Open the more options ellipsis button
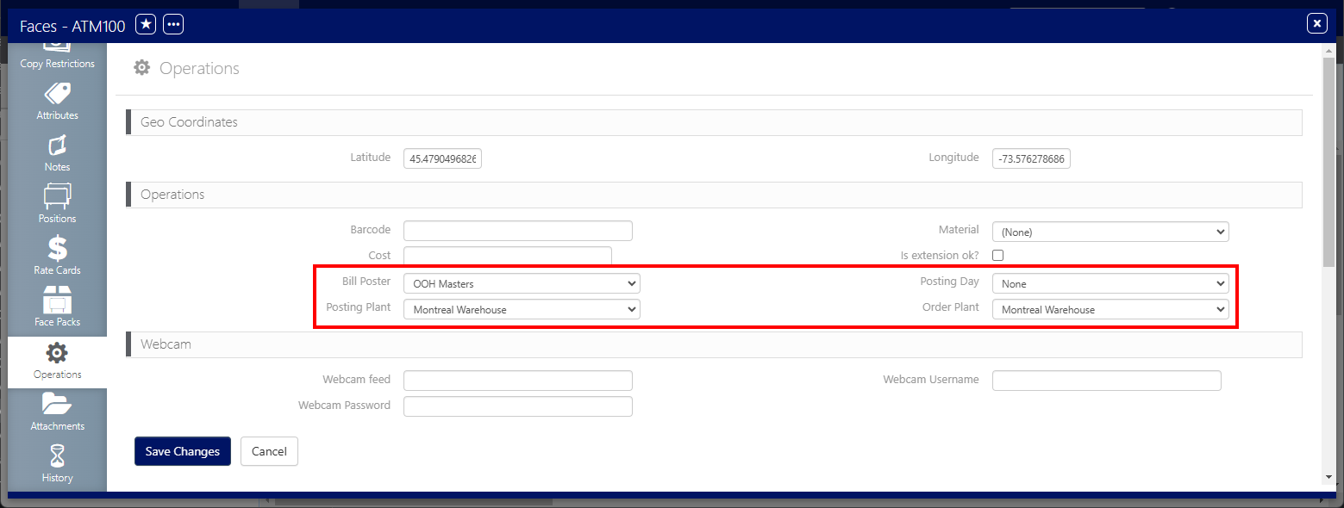 [x=173, y=25]
